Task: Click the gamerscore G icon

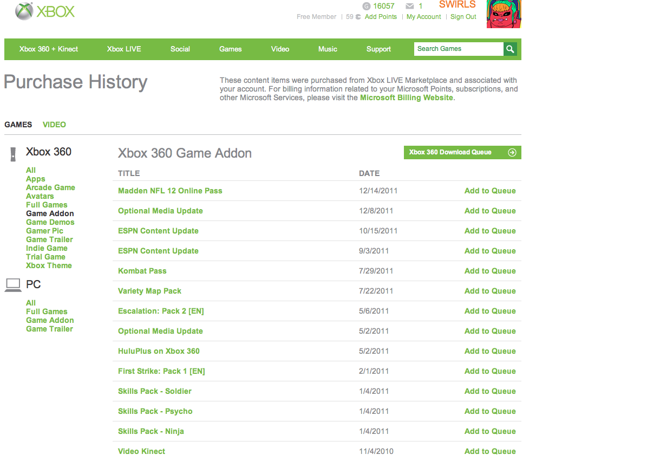Action: (367, 6)
